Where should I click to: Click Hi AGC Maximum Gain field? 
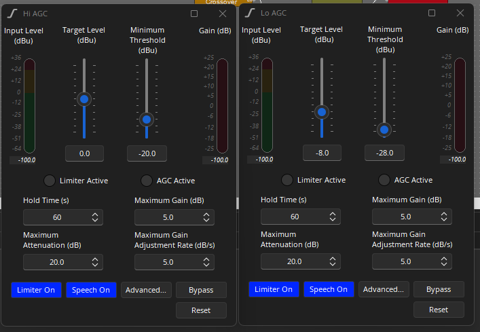pos(174,217)
